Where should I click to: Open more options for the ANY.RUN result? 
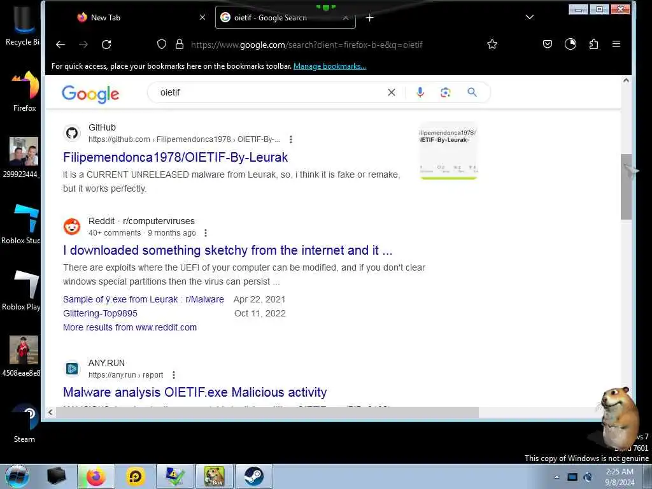(174, 375)
